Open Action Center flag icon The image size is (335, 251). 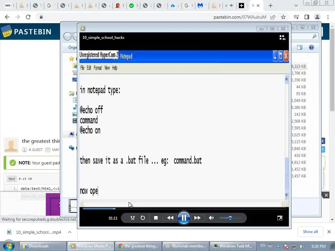tap(286, 246)
